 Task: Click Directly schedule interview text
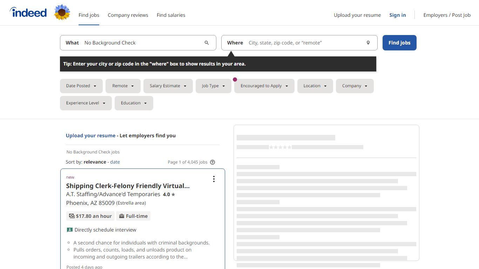coord(106,230)
